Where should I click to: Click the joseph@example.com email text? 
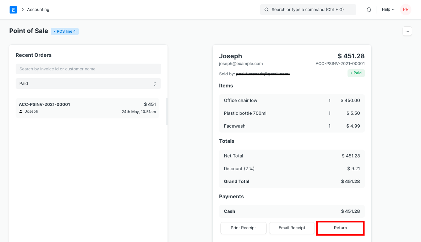point(241,64)
